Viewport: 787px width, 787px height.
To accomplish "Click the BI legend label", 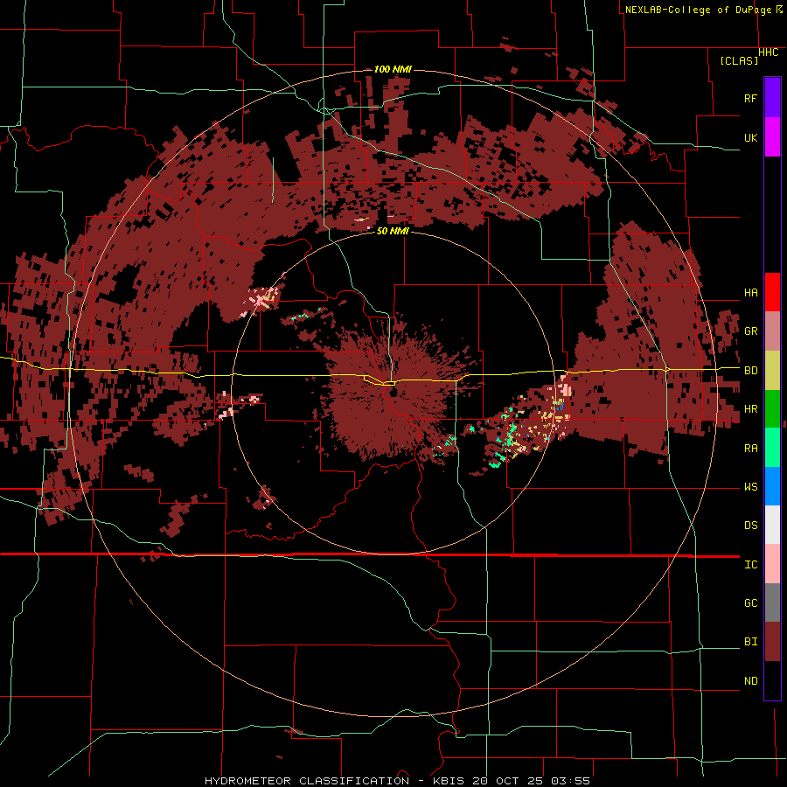I will [751, 642].
